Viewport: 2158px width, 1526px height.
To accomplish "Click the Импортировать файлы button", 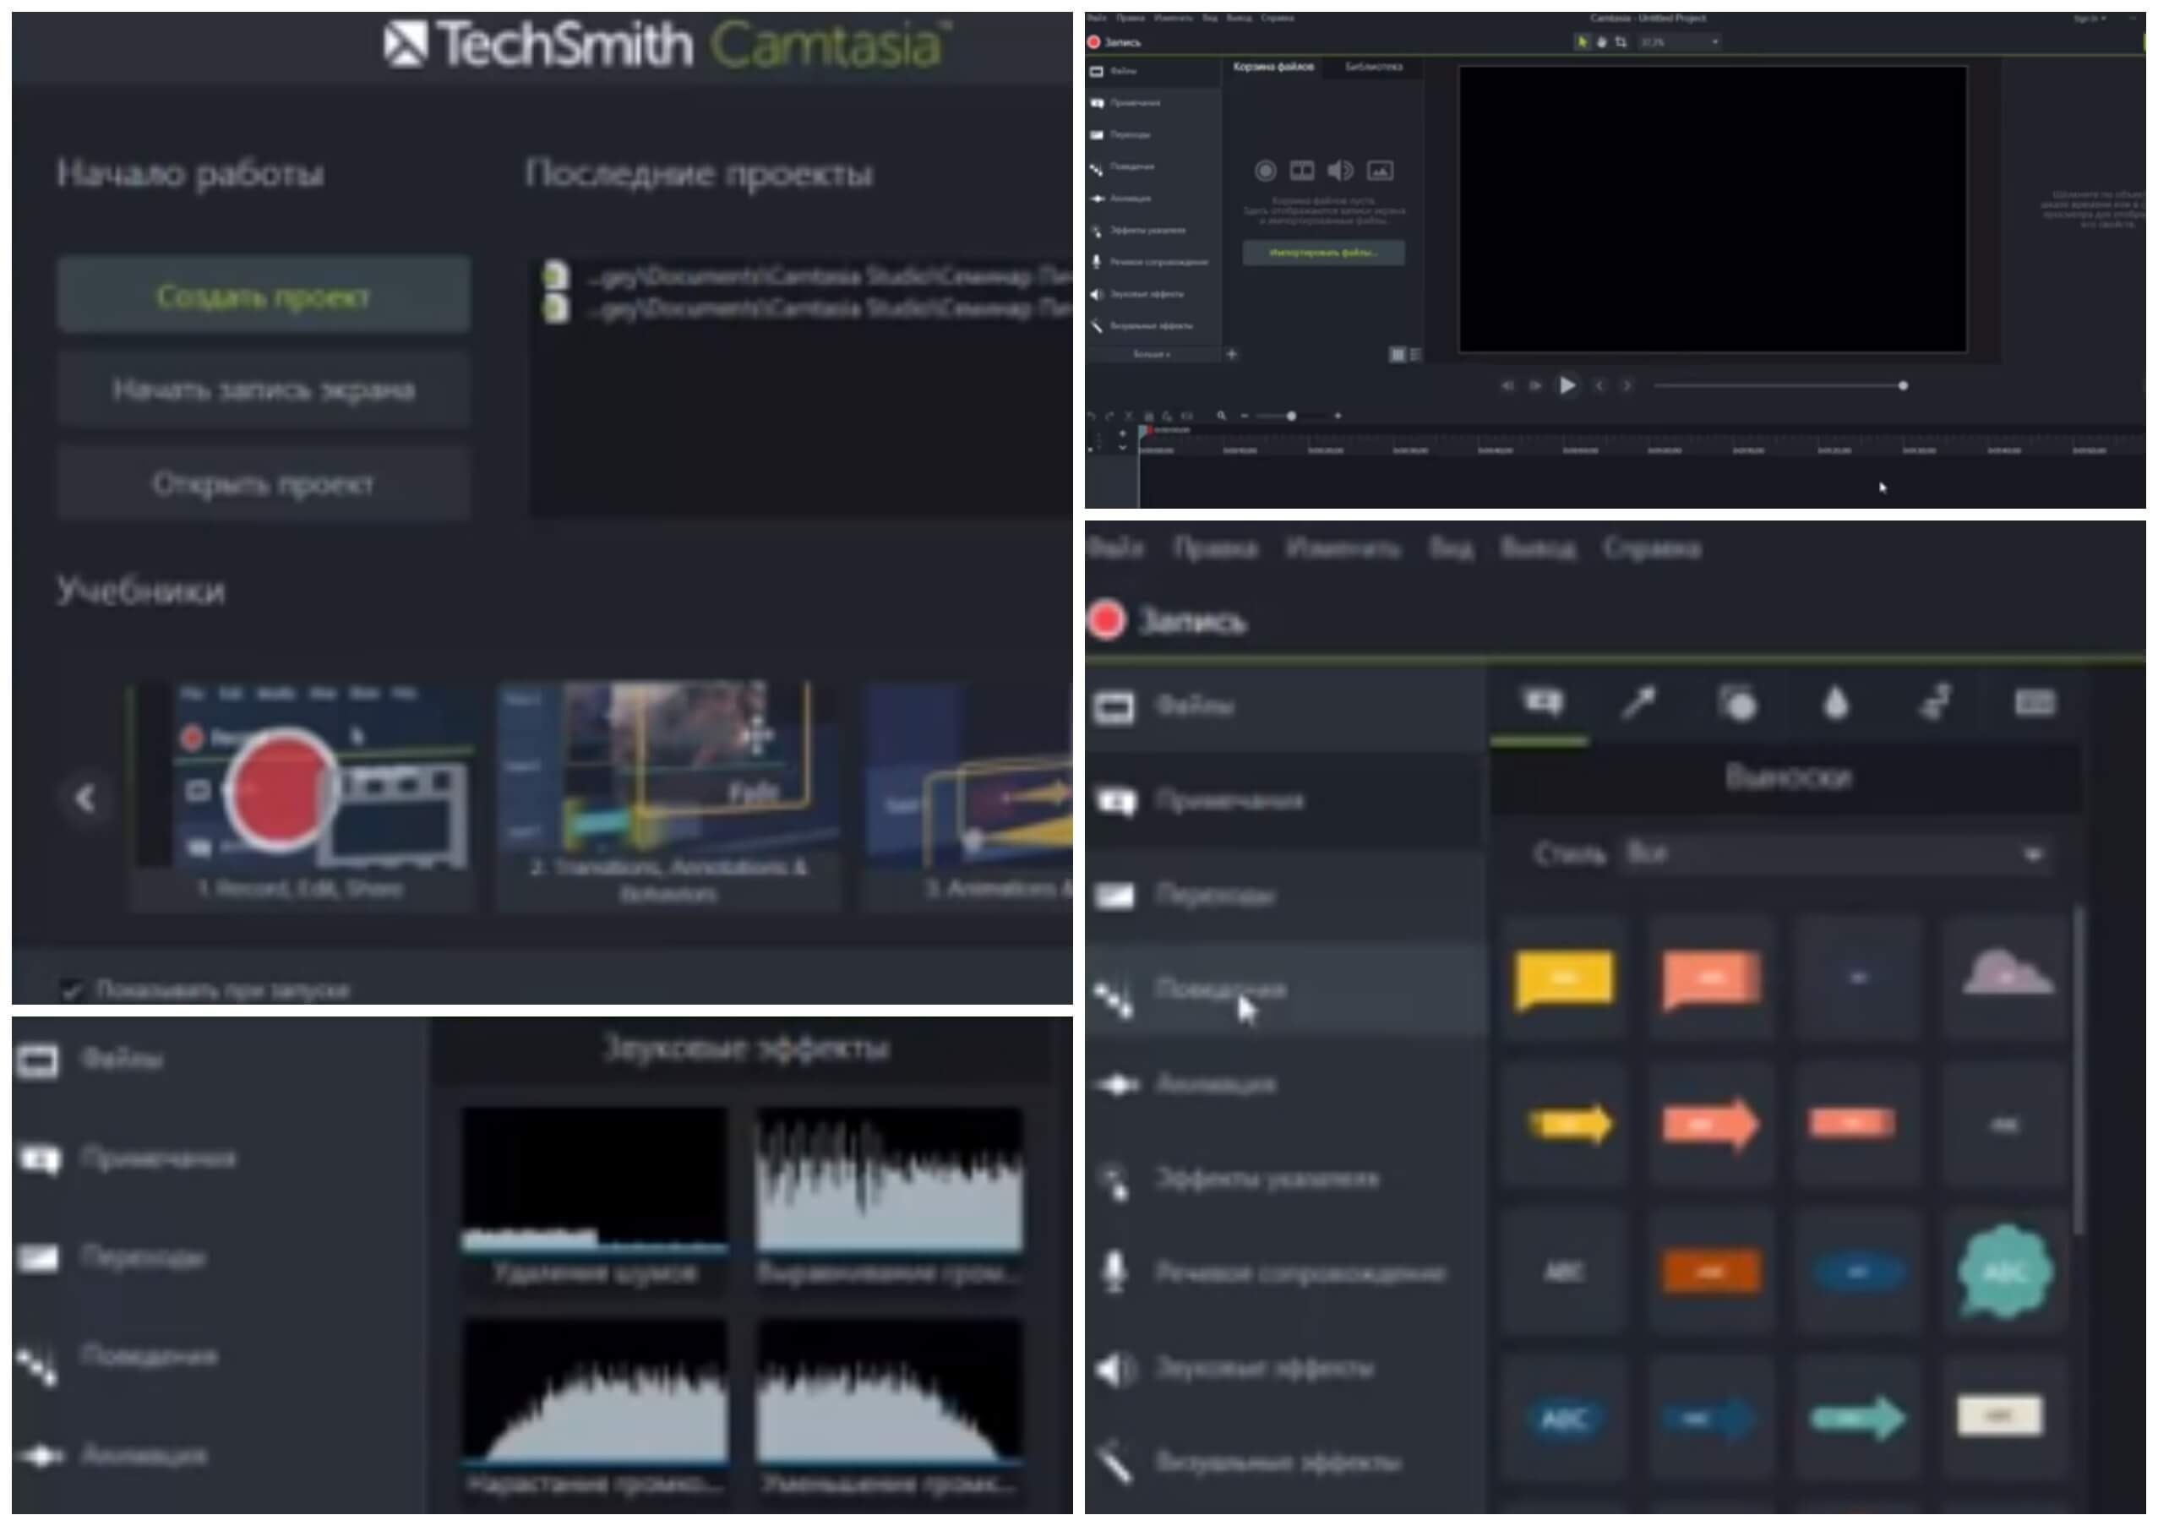I will tap(1323, 252).
